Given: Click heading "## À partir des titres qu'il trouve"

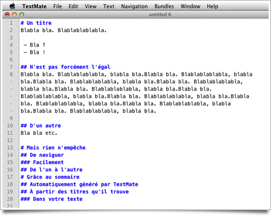Looking at the screenshot, I should tap(75, 192).
